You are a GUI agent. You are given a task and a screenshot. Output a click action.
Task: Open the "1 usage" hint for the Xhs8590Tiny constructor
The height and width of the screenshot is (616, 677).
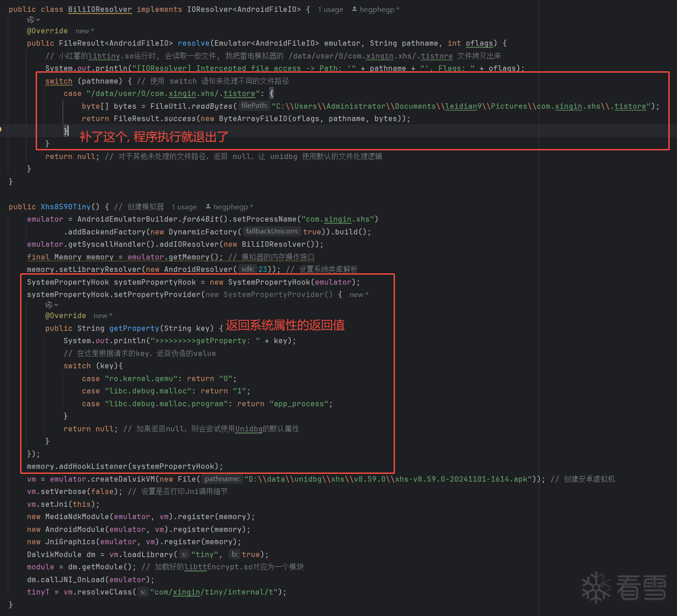point(184,207)
